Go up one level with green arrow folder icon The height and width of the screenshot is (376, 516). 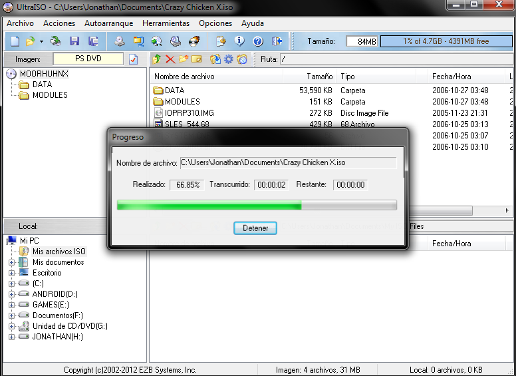157,59
